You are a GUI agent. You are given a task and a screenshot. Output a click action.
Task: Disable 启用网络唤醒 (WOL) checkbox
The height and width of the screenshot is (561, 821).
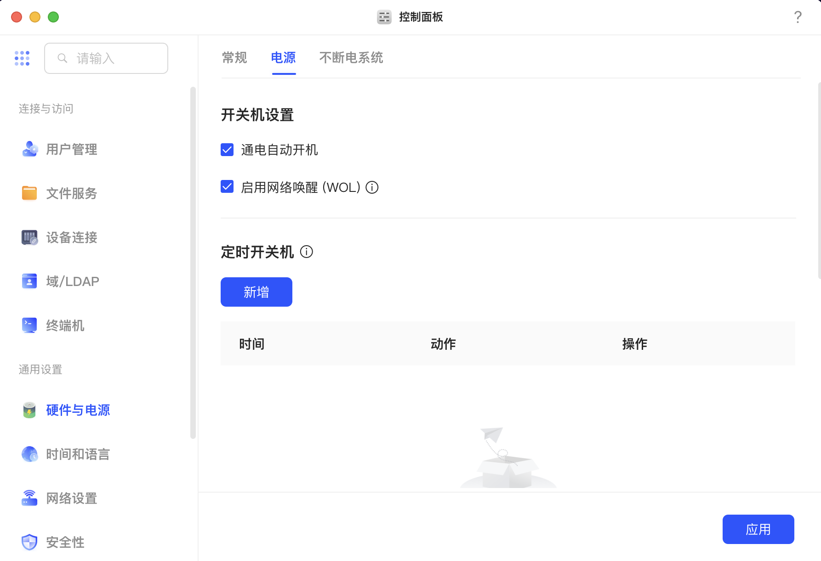tap(227, 186)
